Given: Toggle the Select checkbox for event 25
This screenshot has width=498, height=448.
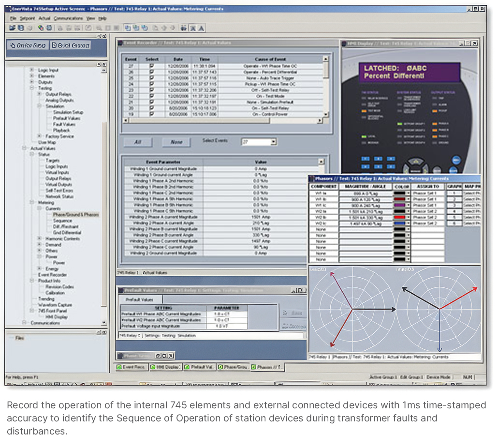Looking at the screenshot, I should click(152, 78).
